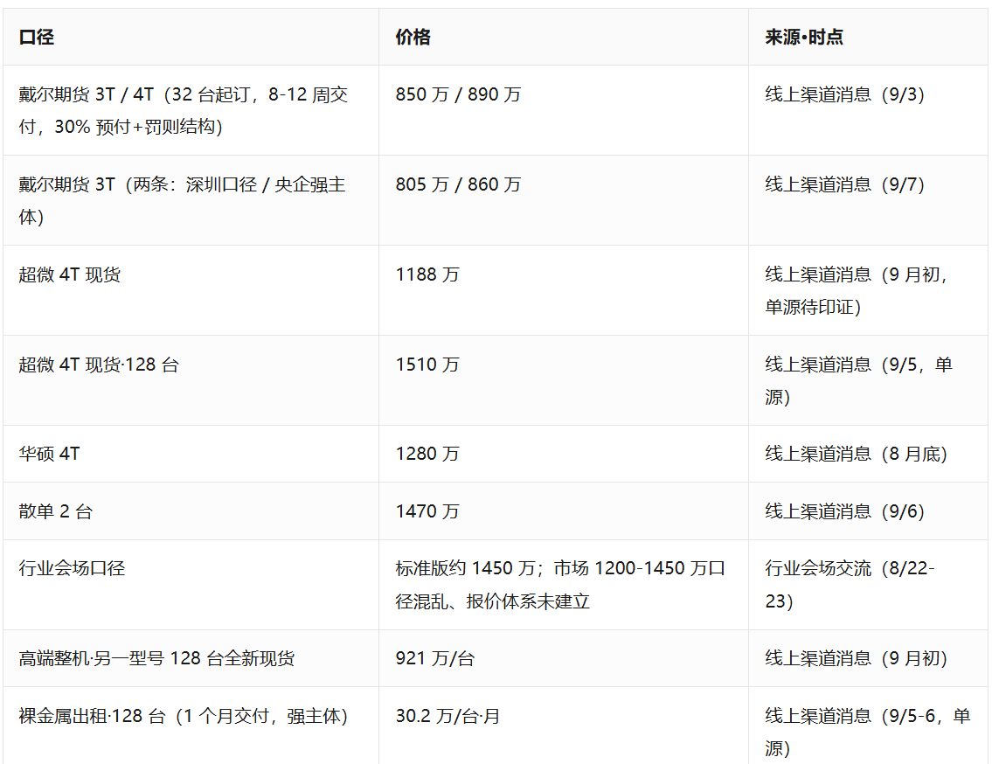Select the 1188 万 price cell

[x=427, y=274]
